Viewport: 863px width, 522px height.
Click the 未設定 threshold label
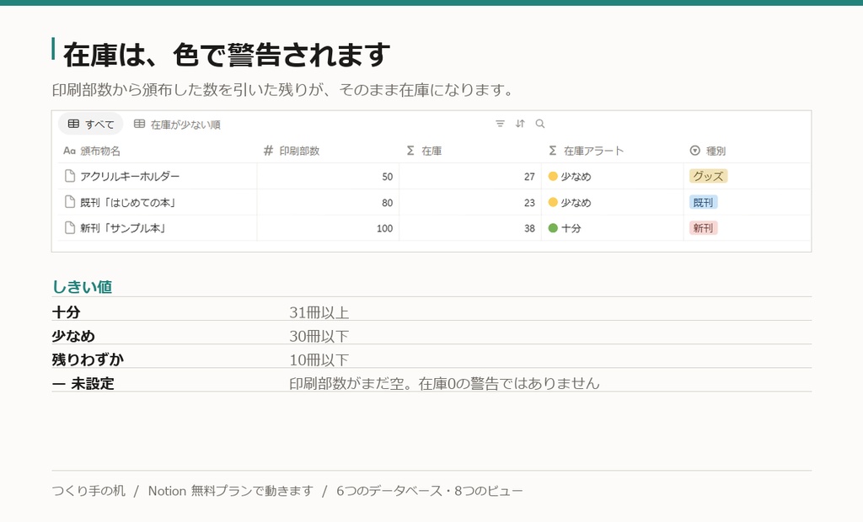click(83, 383)
